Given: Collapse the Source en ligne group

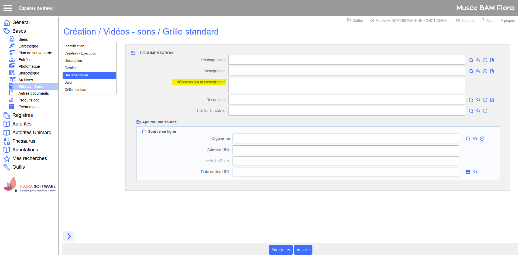Looking at the screenshot, I should click(x=144, y=131).
